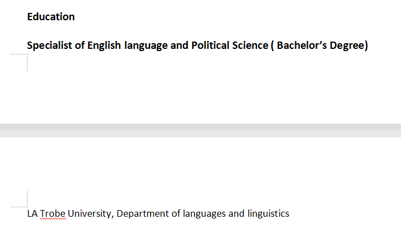Click the opening parenthesis before "Bachelor's"
The height and width of the screenshot is (228, 401).
(x=273, y=45)
